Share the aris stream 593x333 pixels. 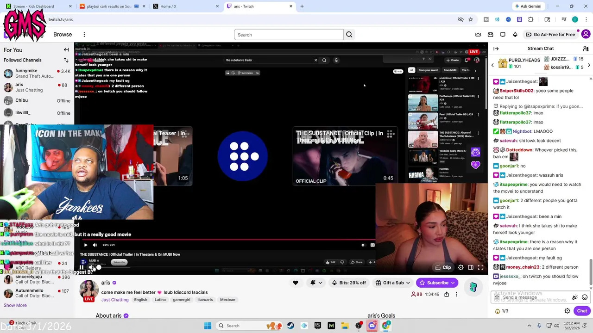(x=447, y=294)
